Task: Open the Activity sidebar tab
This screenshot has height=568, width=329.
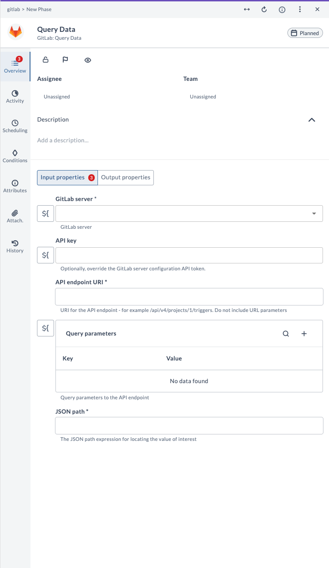Action: [15, 97]
